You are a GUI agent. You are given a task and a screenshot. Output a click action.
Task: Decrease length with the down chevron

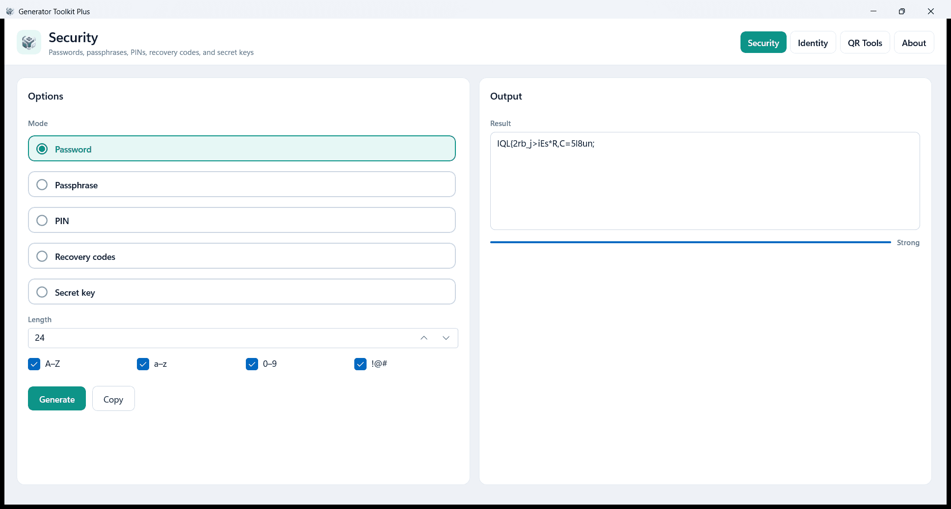click(446, 338)
